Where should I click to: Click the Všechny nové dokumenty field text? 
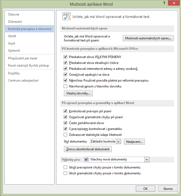point(109,159)
